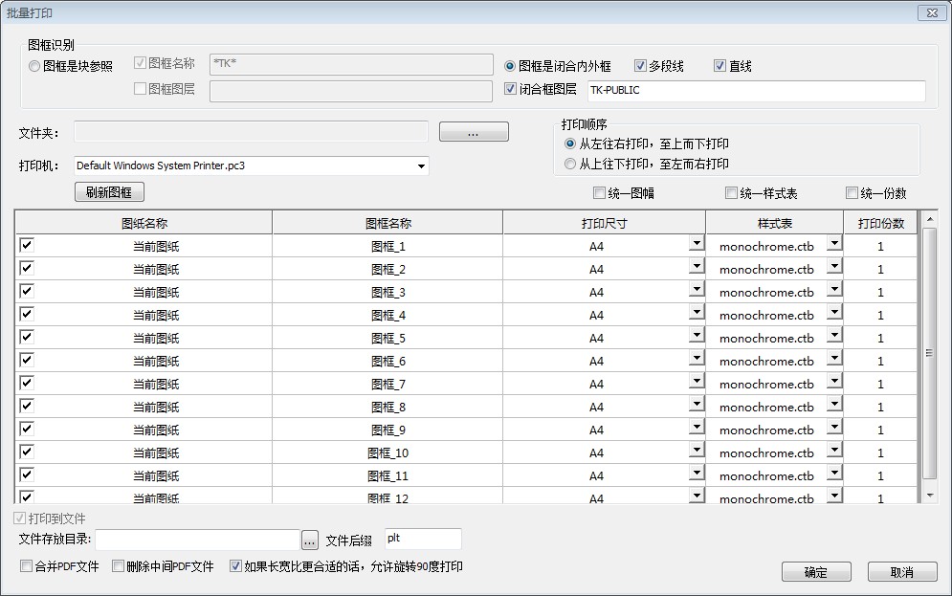Click the table scrollbar down arrow
952x596 pixels.
click(x=928, y=495)
